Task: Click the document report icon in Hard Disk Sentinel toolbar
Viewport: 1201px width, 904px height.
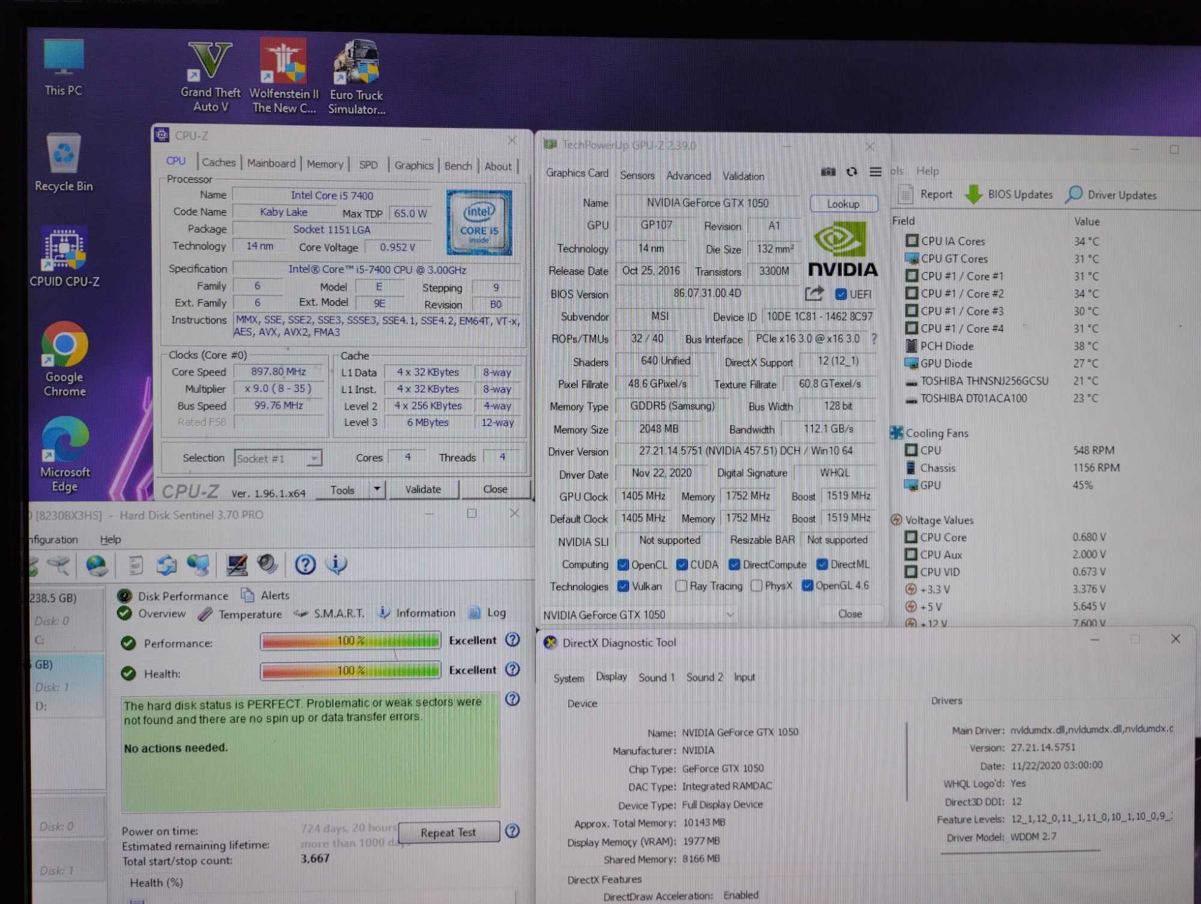Action: pyautogui.click(x=136, y=565)
